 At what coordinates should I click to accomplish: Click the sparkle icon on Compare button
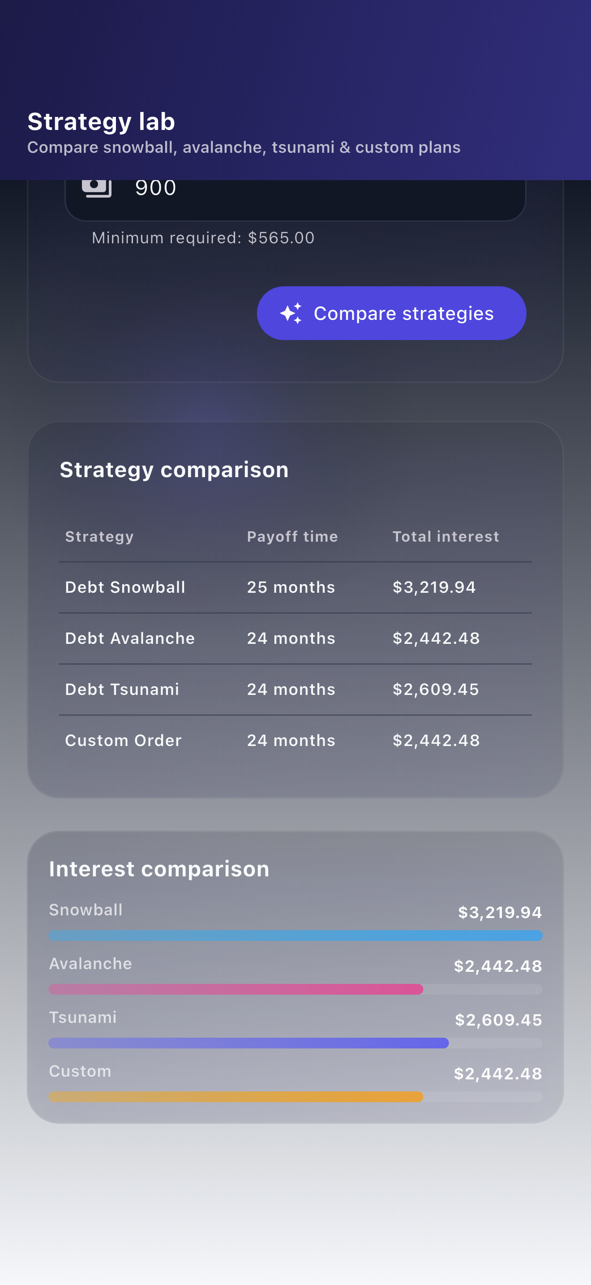point(291,313)
